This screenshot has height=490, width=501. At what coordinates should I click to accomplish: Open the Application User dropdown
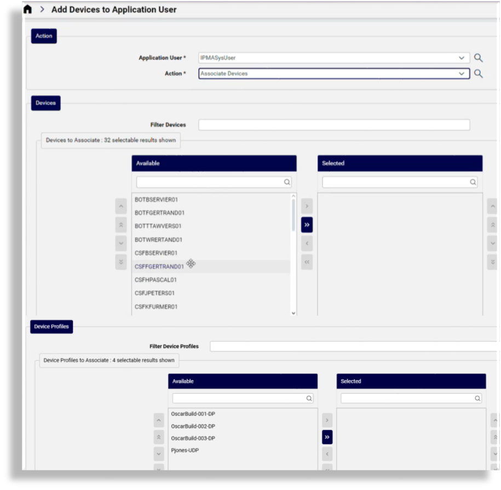click(463, 57)
